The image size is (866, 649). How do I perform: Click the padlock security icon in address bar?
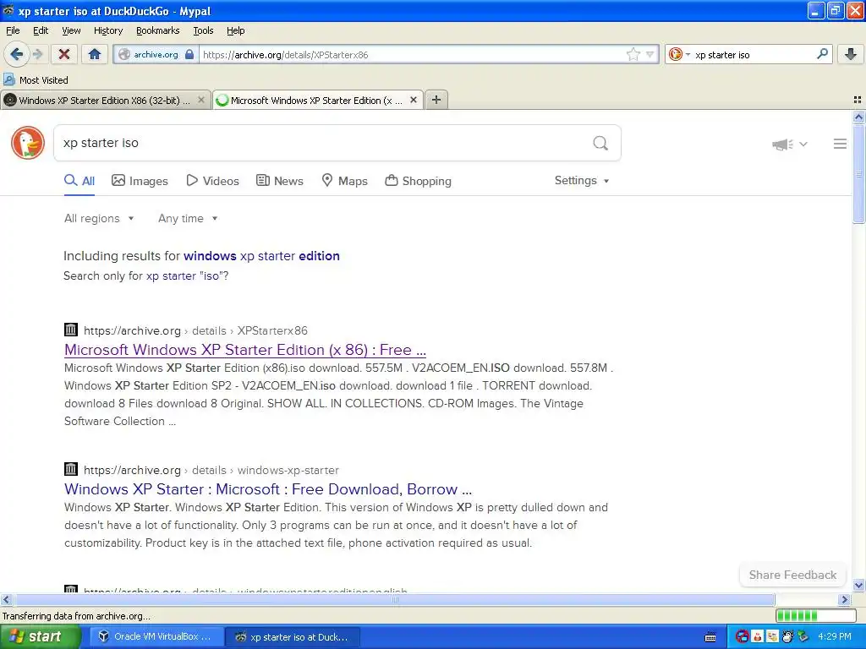pos(189,54)
